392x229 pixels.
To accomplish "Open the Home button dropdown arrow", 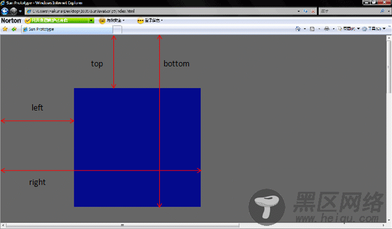I will (305, 29).
